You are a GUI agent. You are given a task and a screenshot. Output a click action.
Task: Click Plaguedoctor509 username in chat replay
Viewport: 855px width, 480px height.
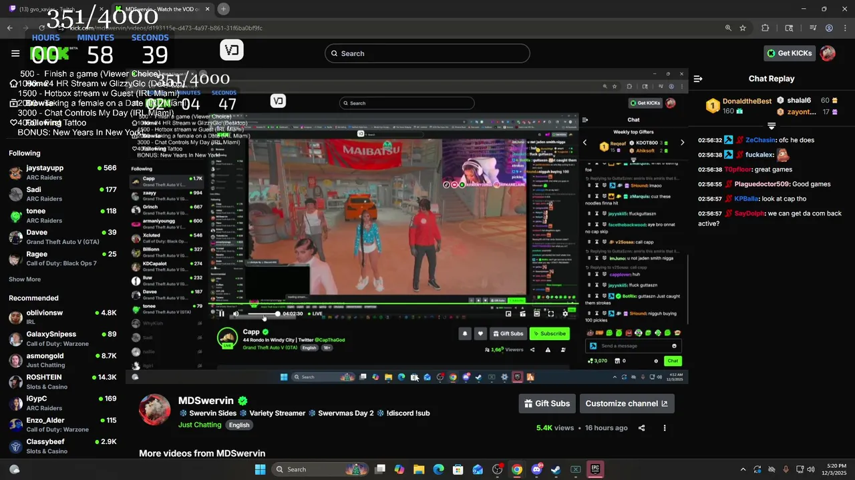[x=761, y=184]
